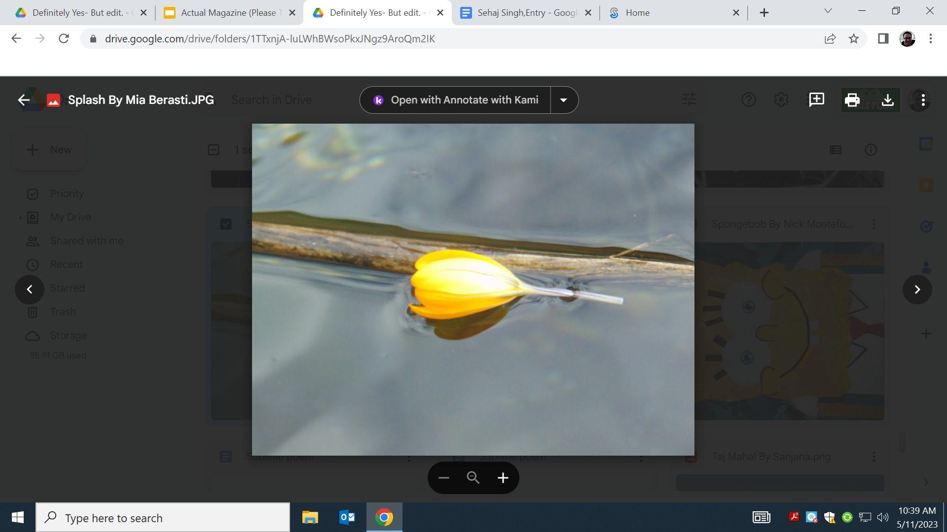Zoom out using the minus icon
This screenshot has width=947, height=532.
tap(443, 478)
